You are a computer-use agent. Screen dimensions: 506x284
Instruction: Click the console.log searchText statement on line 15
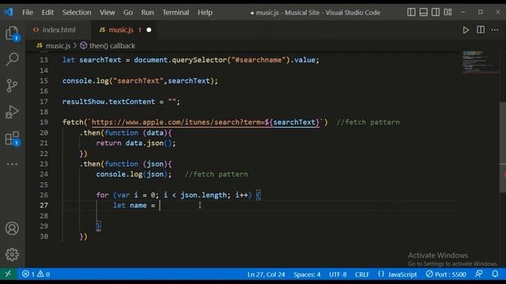pos(140,80)
